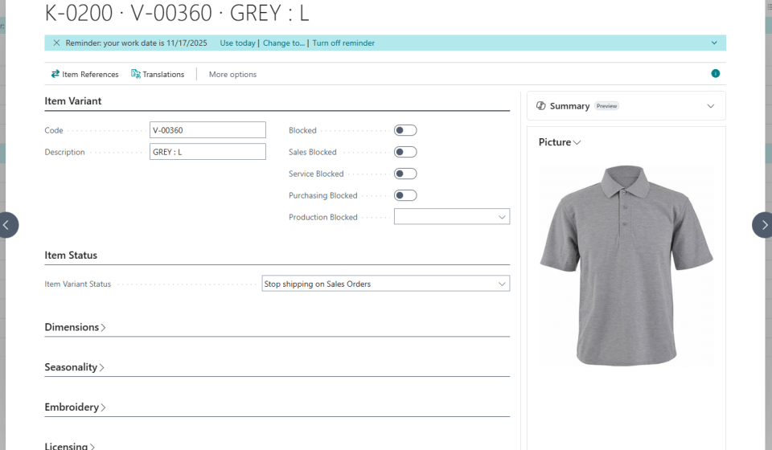Open the Picture dropdown menu
The height and width of the screenshot is (450, 772).
click(560, 142)
